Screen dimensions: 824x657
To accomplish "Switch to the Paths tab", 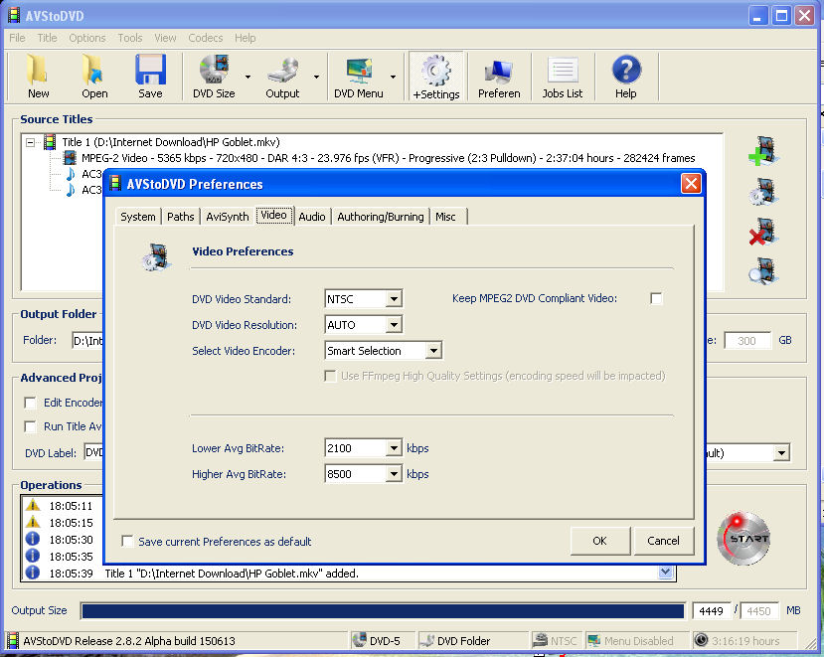I will [x=180, y=217].
